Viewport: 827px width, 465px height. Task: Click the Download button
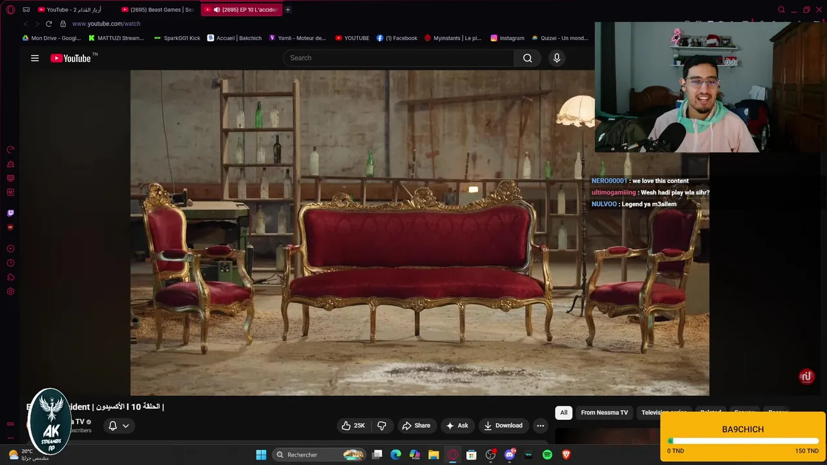tap(503, 426)
